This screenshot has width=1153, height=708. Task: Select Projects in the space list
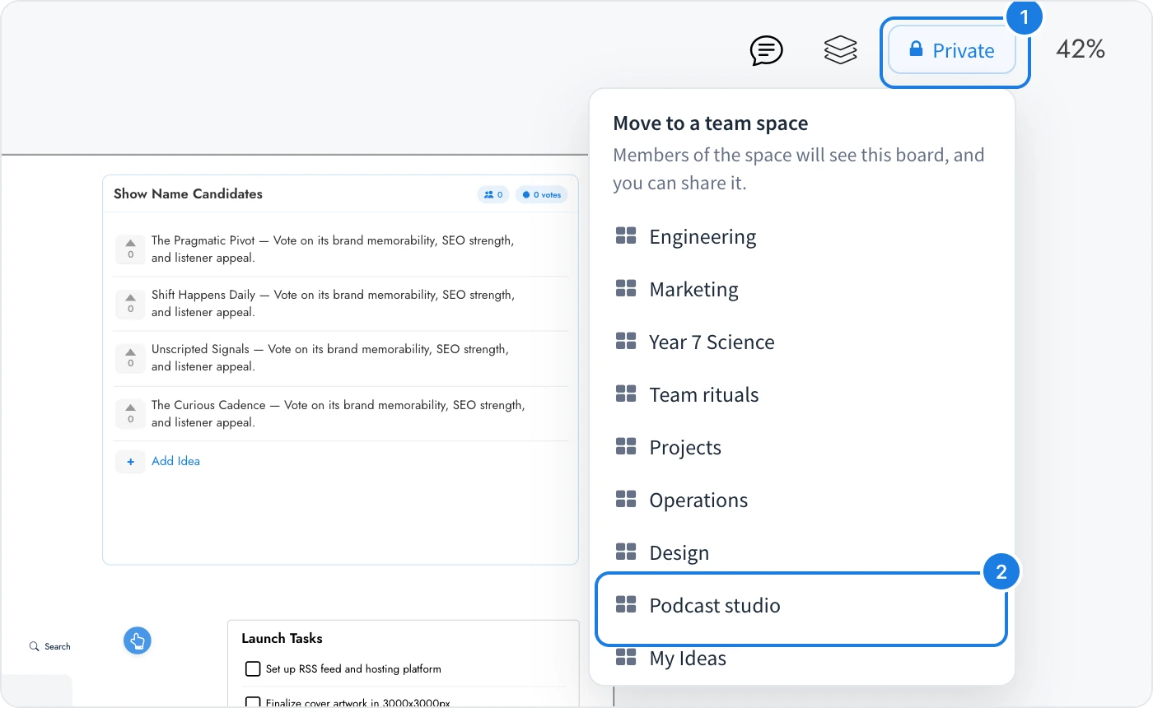(x=801, y=447)
